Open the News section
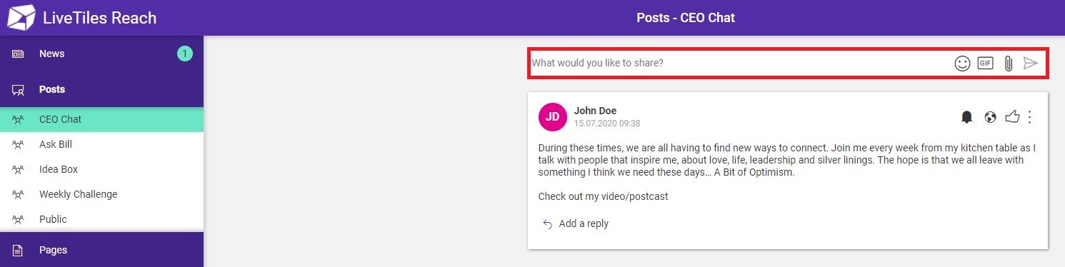1065x267 pixels. click(101, 54)
